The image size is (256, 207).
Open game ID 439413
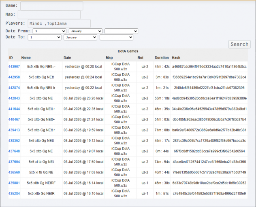click(x=14, y=130)
